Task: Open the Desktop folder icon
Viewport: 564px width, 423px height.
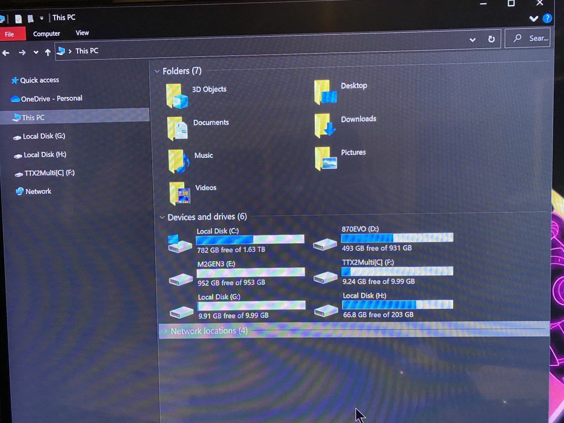Action: [x=326, y=92]
